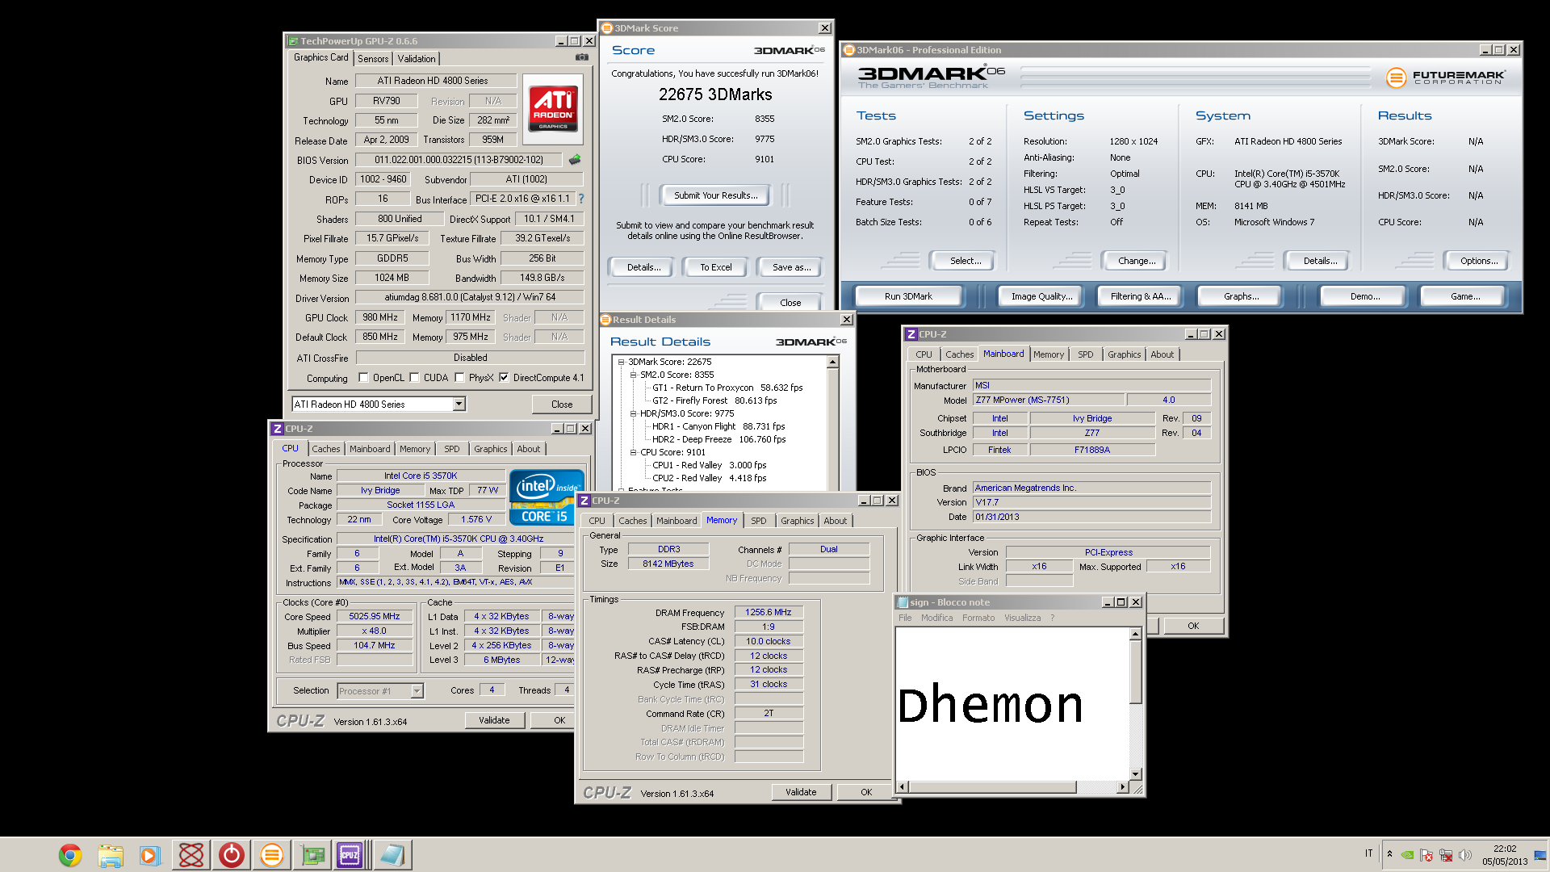
Task: Open the About tab in mainboard CPU-Z window
Action: 1162,354
